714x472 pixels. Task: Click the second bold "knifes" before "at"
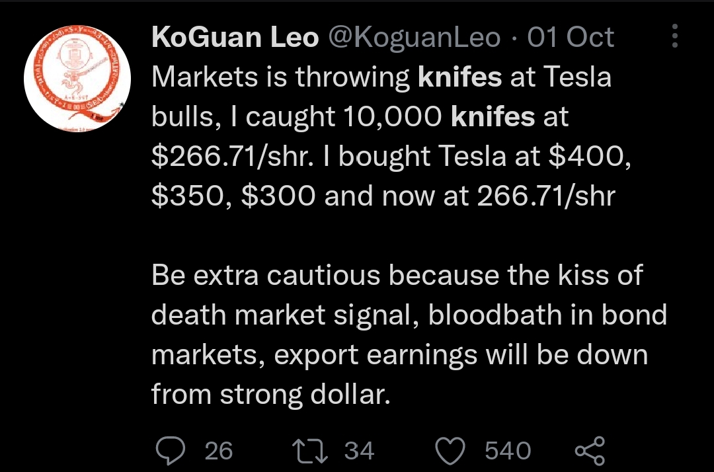493,117
